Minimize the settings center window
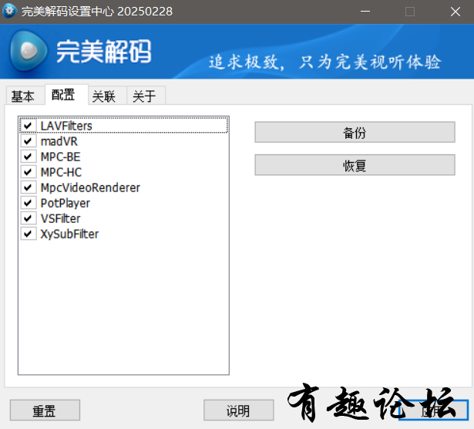474x429 pixels. (365, 12)
